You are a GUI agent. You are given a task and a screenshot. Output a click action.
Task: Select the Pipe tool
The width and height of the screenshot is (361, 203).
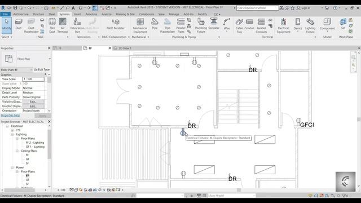155,24
